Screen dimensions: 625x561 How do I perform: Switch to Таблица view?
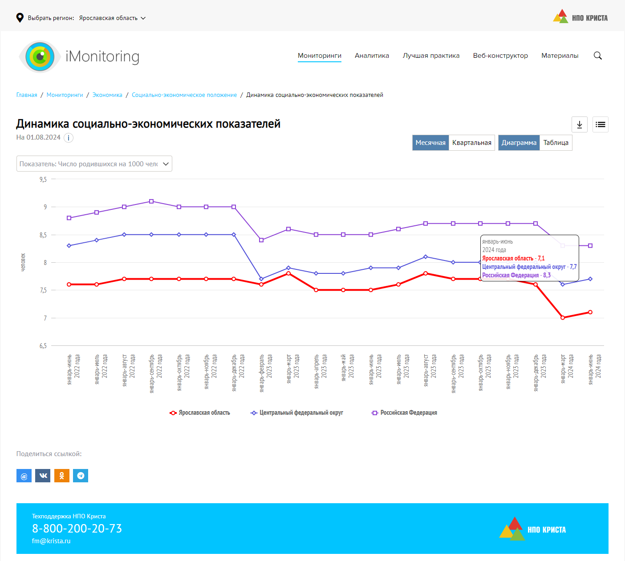coord(556,143)
